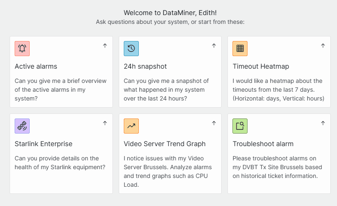Send the Starlink Enterprise prompt arrow

(105, 123)
